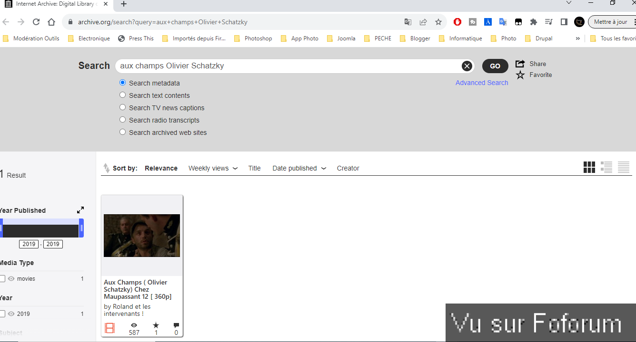Open the Advanced Search link
Screen dimensions: 636x342
(x=481, y=83)
